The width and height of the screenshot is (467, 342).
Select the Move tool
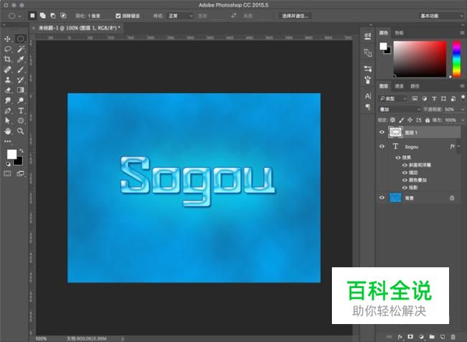[x=8, y=39]
